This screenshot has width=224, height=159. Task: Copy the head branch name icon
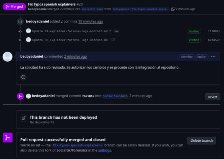pyautogui.click(x=173, y=9)
